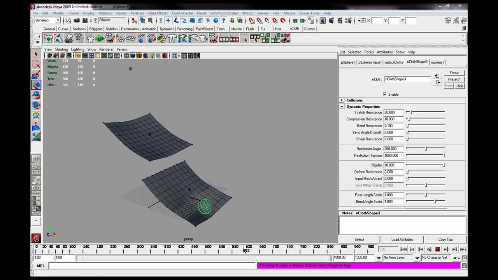The width and height of the screenshot is (498, 280).
Task: Click the Hide button
Action: (459, 86)
